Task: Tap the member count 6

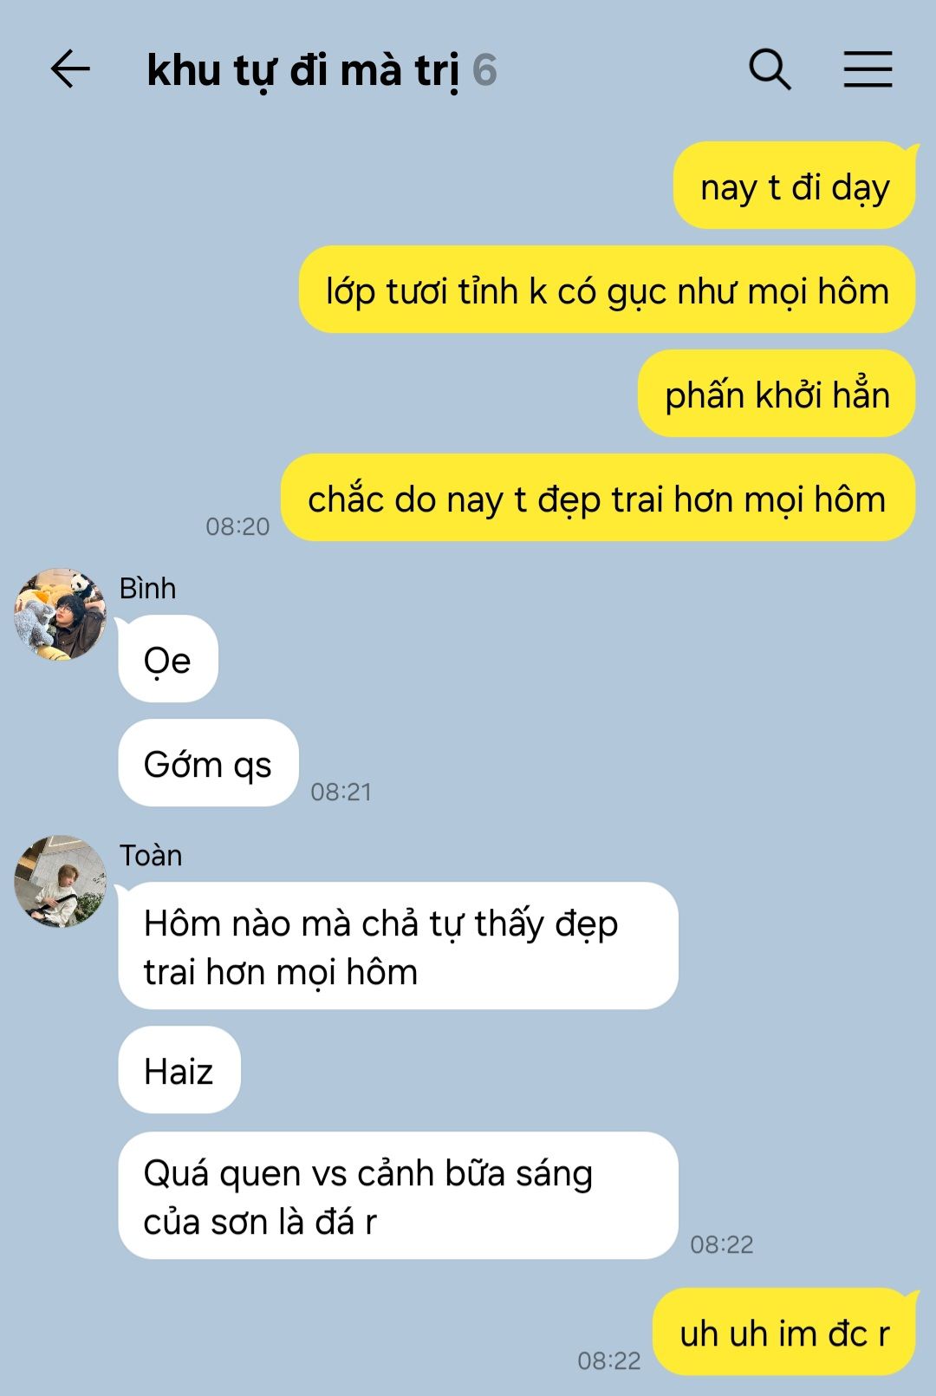Action: (484, 70)
